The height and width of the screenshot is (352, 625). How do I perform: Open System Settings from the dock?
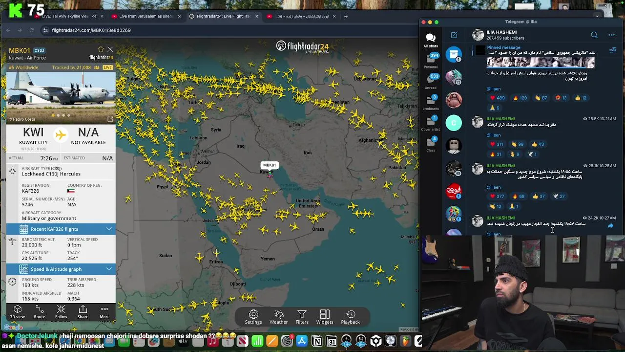coord(287,341)
